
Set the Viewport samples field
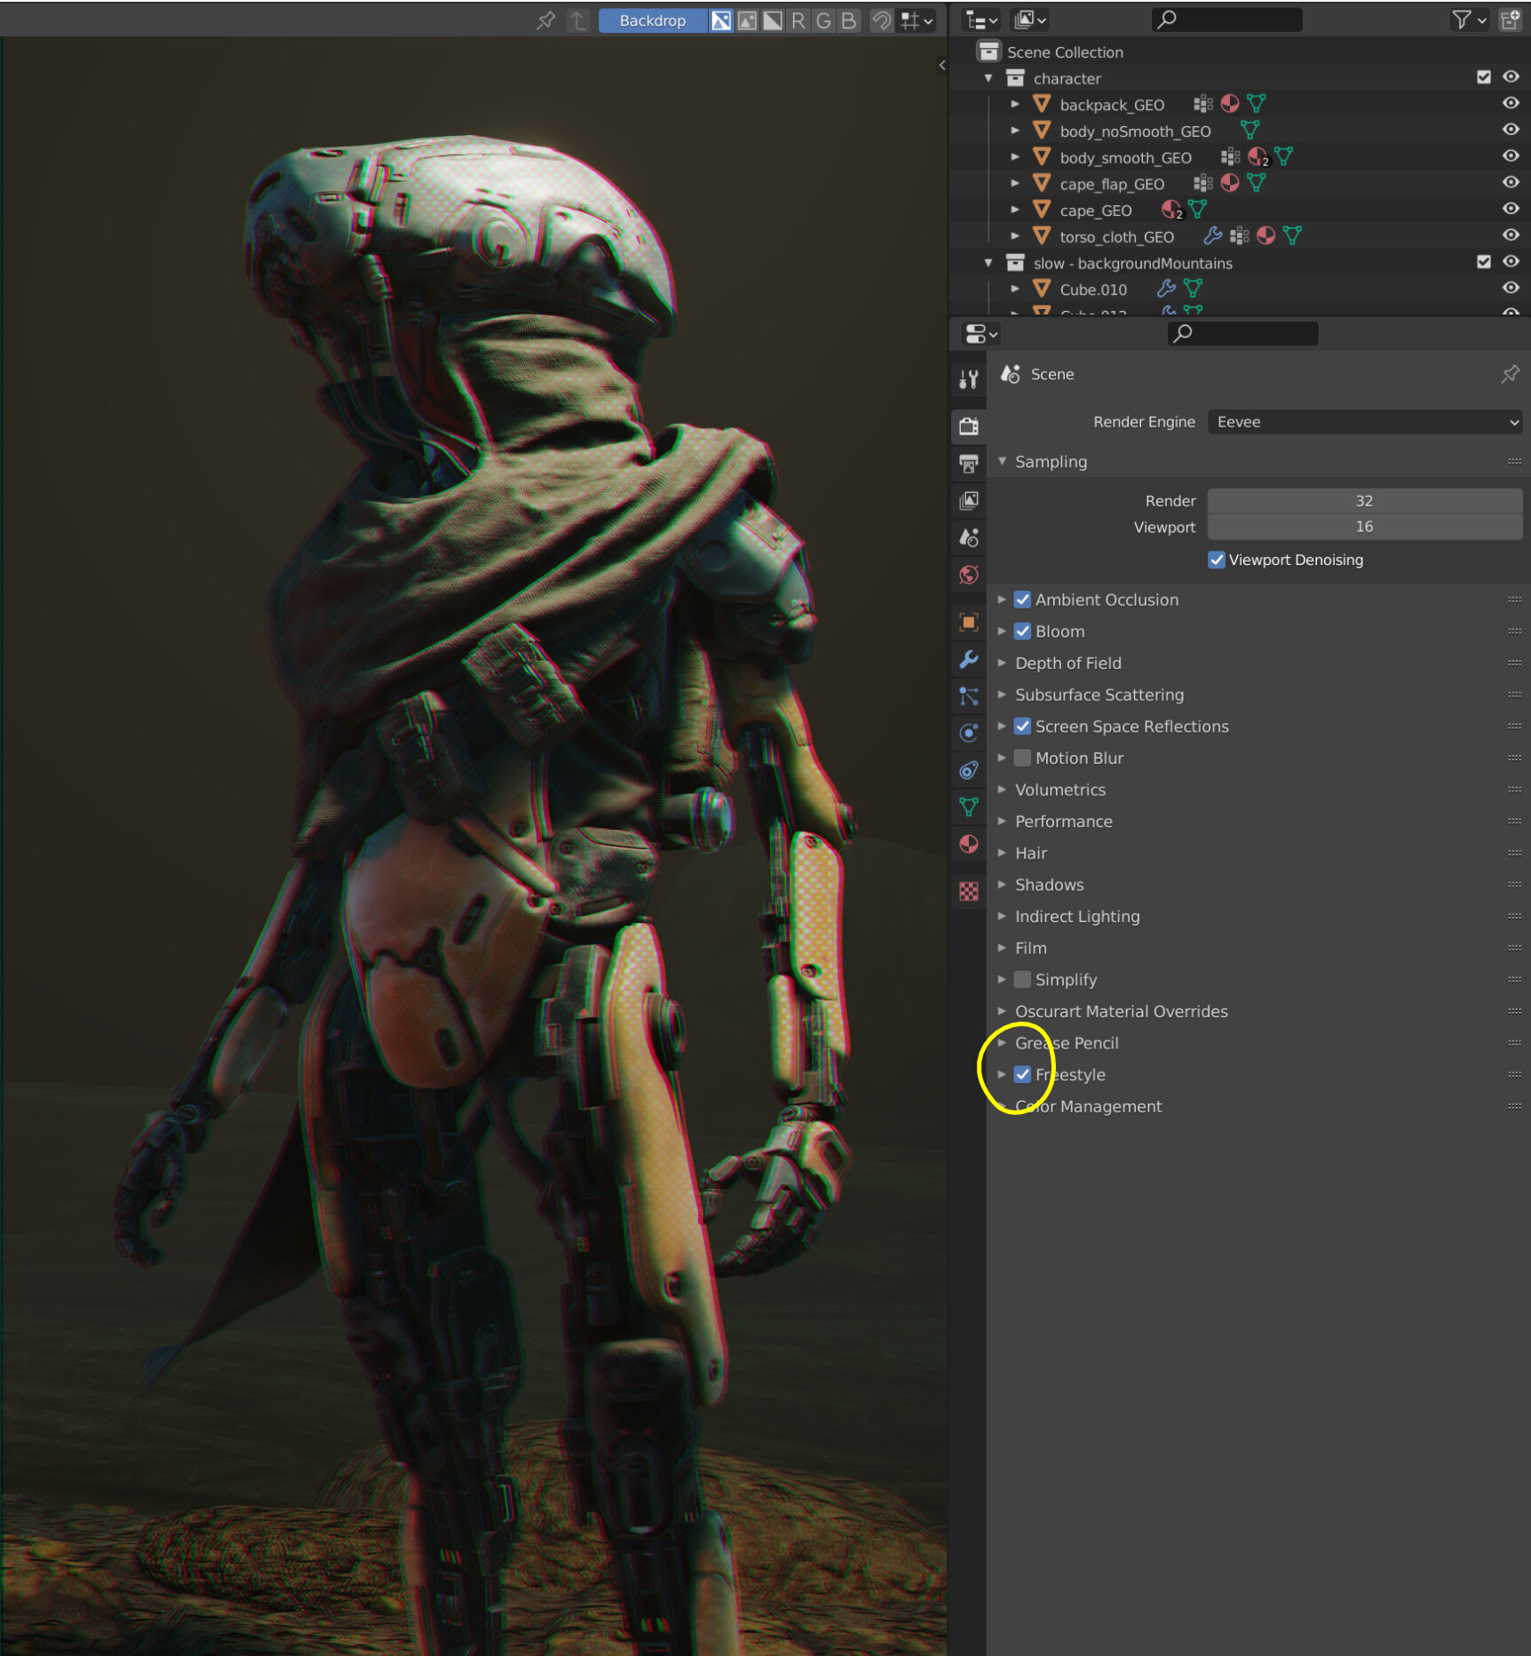point(1364,527)
